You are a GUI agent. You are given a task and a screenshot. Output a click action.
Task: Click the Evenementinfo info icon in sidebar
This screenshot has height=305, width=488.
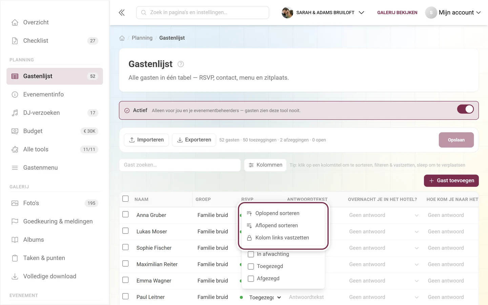coord(15,95)
